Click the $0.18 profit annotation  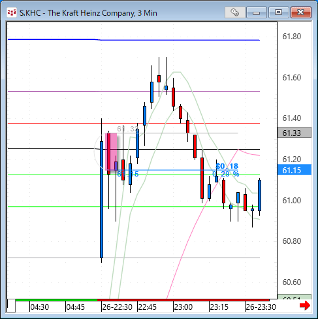point(227,166)
